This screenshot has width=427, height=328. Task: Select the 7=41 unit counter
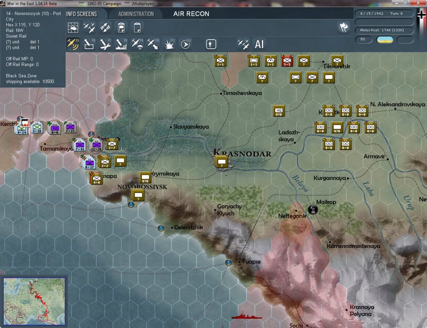[80, 145]
